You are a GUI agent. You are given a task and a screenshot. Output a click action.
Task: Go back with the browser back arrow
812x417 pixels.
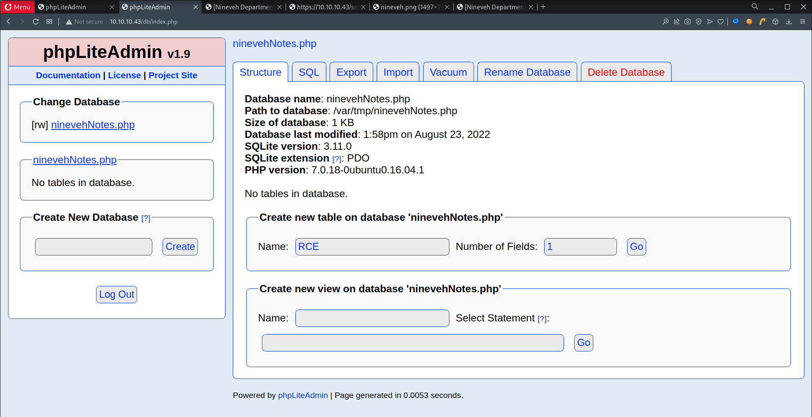(x=8, y=22)
